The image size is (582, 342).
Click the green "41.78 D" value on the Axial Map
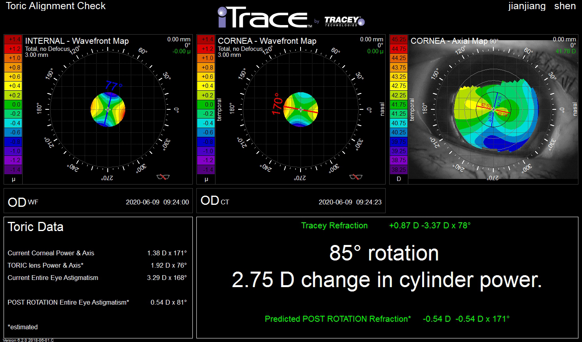click(x=566, y=51)
